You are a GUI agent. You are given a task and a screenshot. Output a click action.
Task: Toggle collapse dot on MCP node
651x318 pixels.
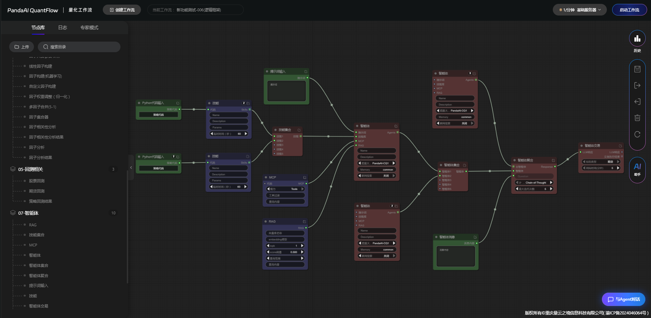266,177
